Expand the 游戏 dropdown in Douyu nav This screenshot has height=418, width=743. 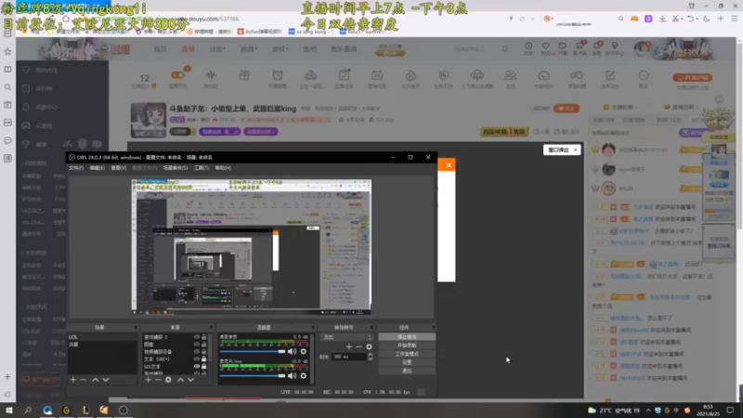point(280,49)
